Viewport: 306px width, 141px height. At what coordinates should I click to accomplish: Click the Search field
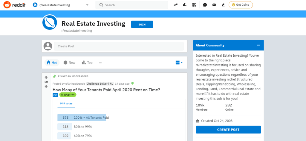[132, 5]
